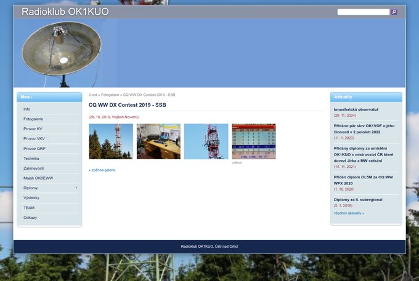Click the search magnifier button

(x=394, y=12)
